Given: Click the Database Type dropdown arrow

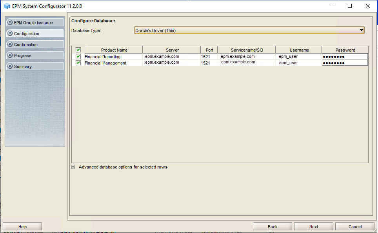Looking at the screenshot, I should [x=361, y=30].
